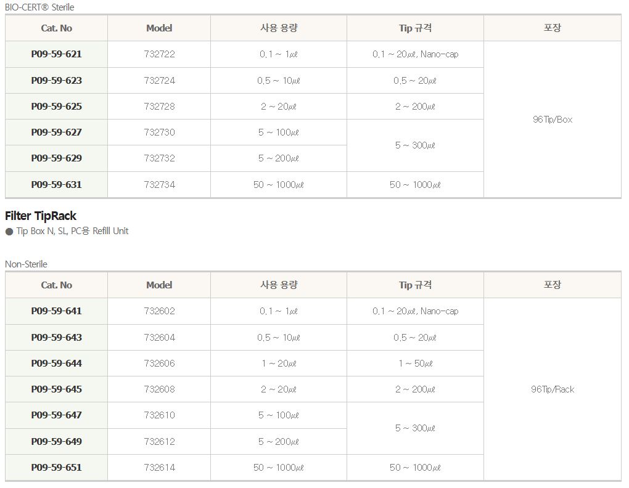The height and width of the screenshot is (488, 629).
Task: Click model number 732604
Action: pyautogui.click(x=159, y=338)
